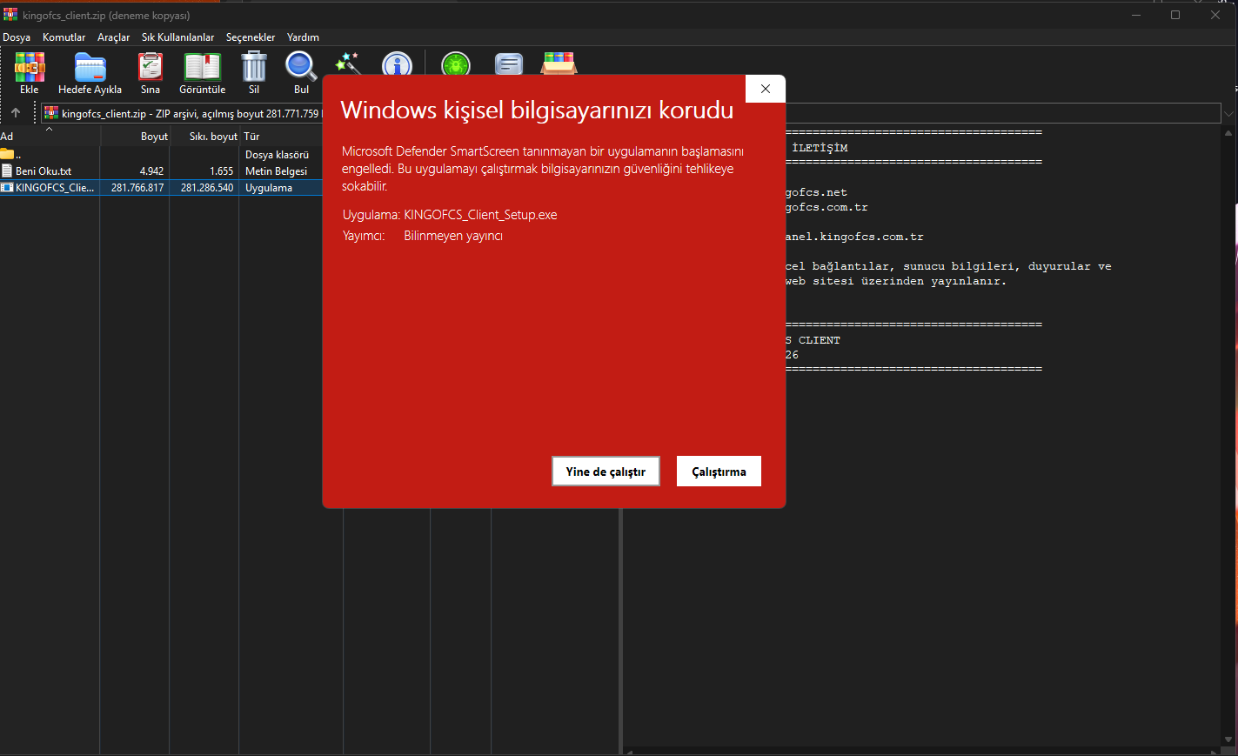Open the Komutlar menu
The height and width of the screenshot is (756, 1238).
(x=64, y=37)
